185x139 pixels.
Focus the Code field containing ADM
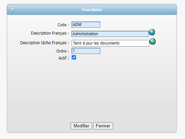86,25
